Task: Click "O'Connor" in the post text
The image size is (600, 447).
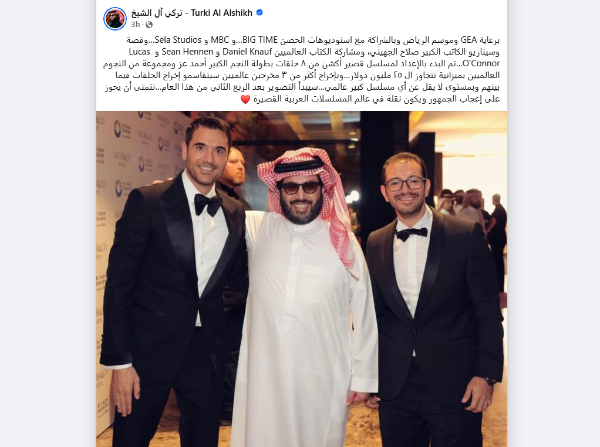Action: pos(481,63)
